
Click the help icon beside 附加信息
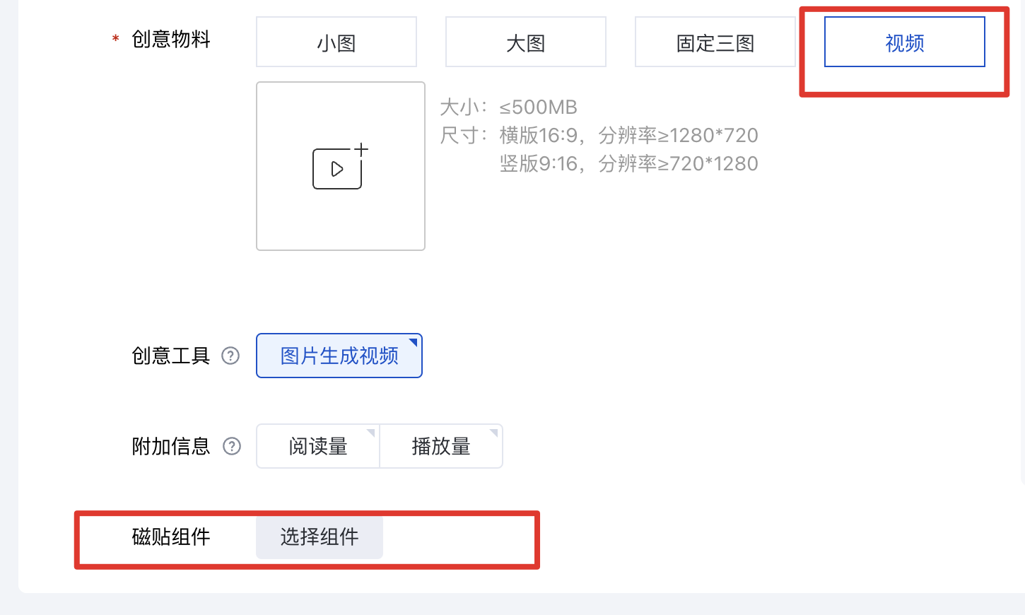[232, 446]
